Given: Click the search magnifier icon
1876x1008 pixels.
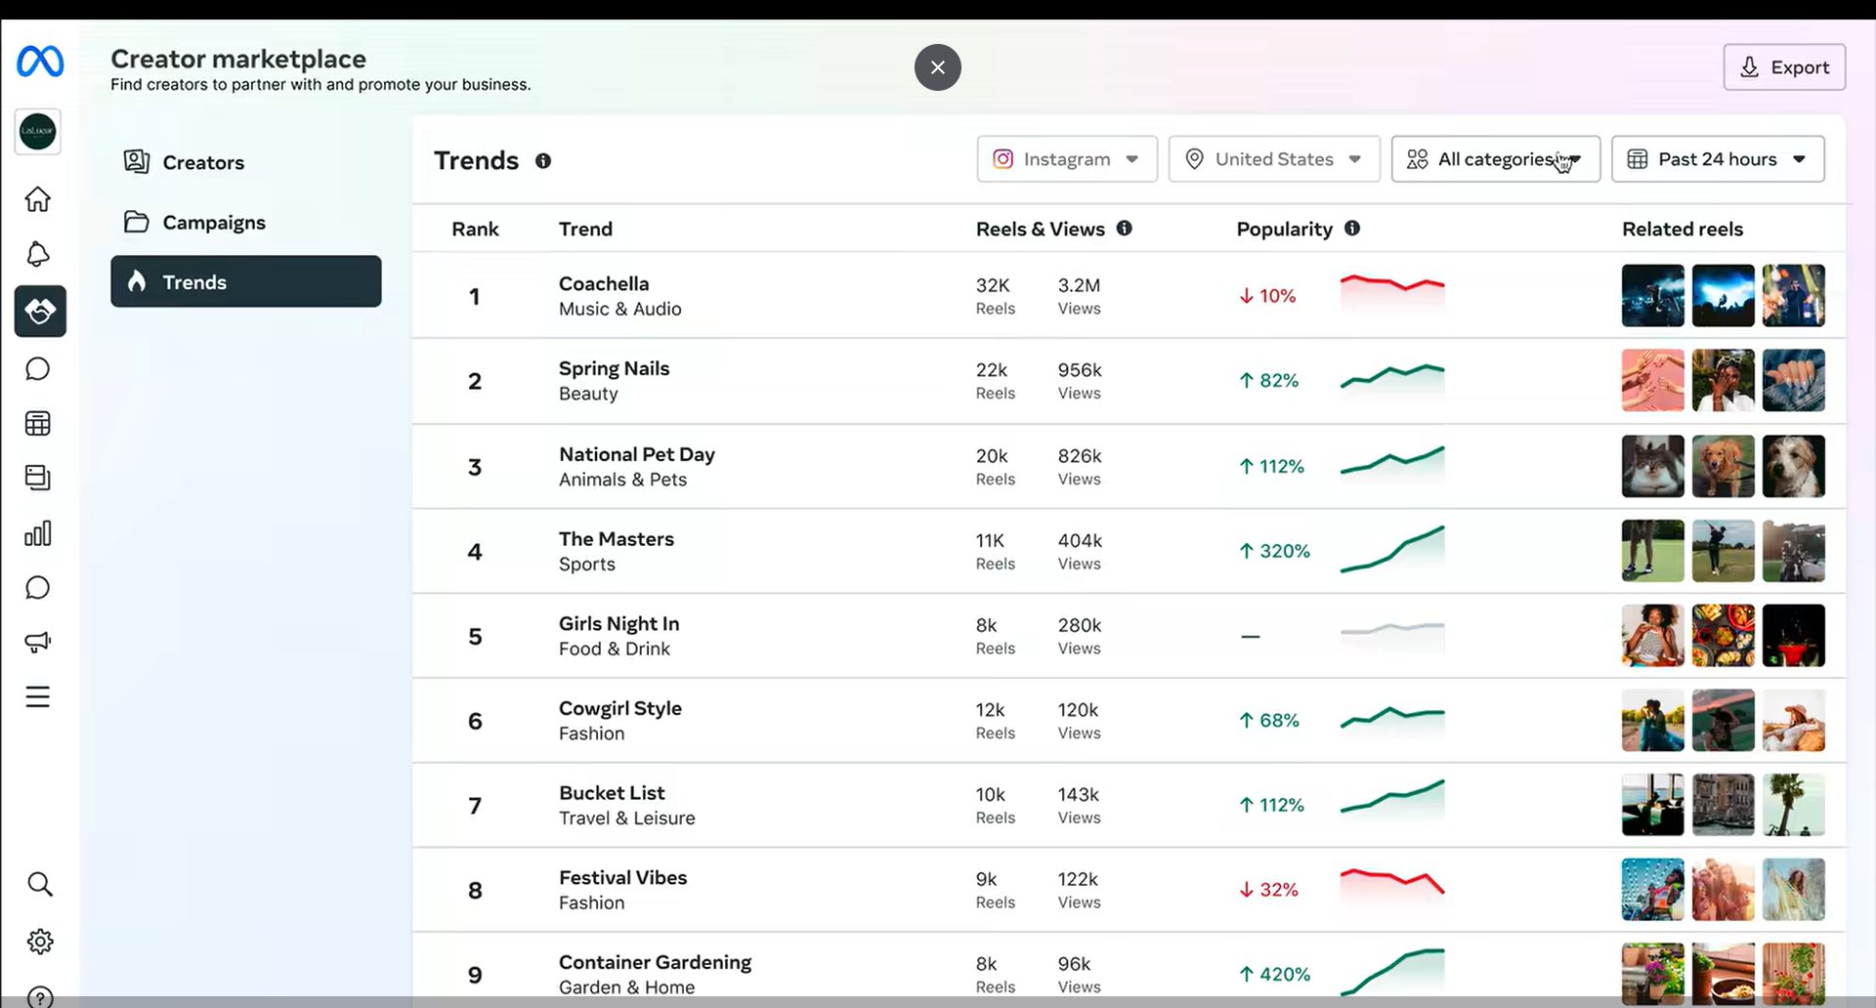Looking at the screenshot, I should 40,884.
